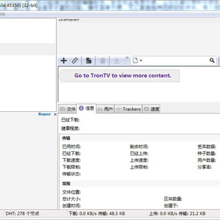Click the Add Torrent plus icon
This screenshot has height=220, width=220.
pos(64,61)
